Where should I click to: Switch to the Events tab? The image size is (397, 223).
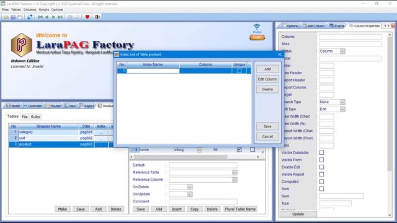click(x=337, y=26)
